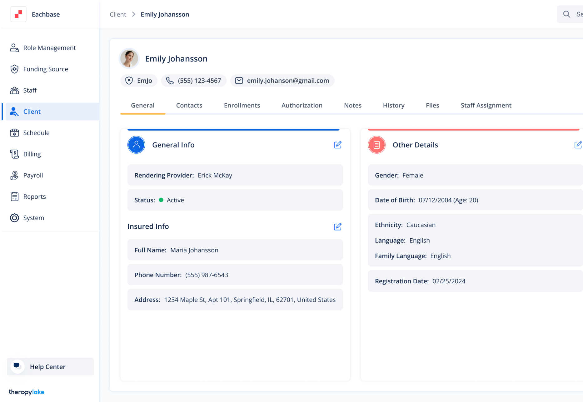Click the Client breadcrumb link
This screenshot has height=402, width=583.
pyautogui.click(x=118, y=14)
